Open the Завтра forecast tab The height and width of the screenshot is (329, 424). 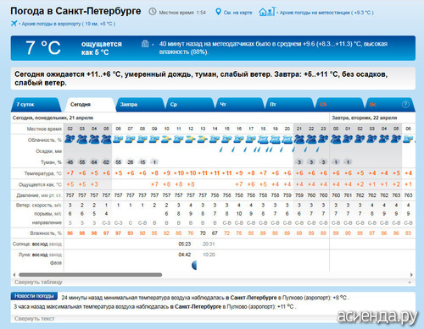129,104
